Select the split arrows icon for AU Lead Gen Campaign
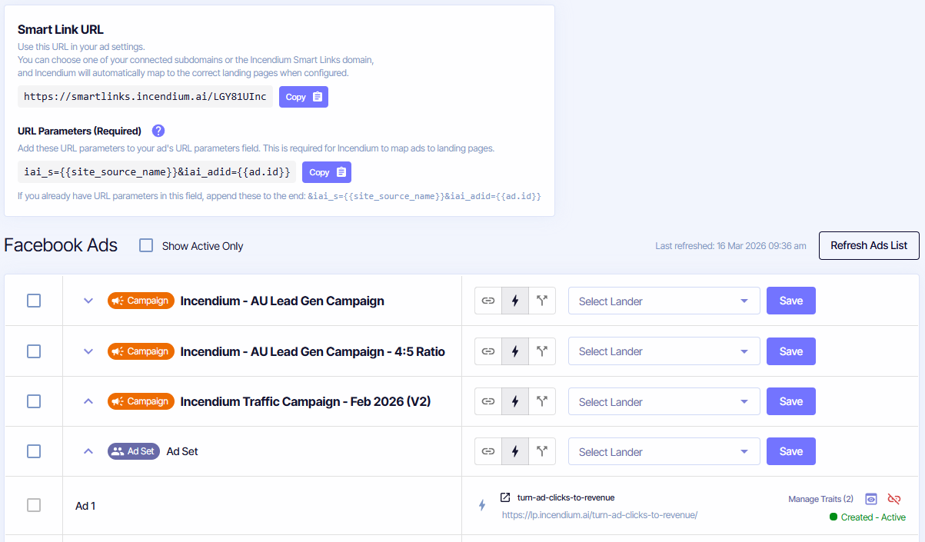 tap(542, 301)
